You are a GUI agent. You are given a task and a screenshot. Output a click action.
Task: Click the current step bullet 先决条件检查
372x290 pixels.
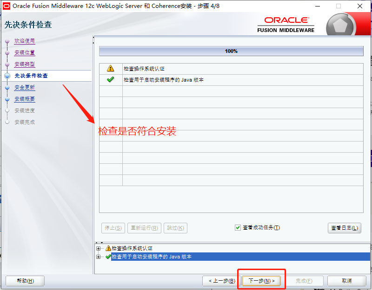[x=7, y=76]
